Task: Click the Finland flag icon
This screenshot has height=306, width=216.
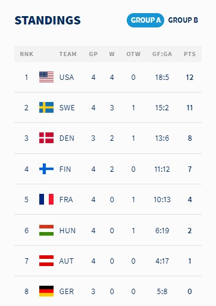Action: click(46, 169)
